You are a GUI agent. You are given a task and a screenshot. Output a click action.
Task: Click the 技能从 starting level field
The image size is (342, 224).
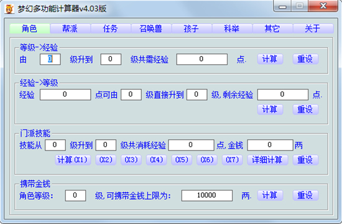[x=55, y=145]
